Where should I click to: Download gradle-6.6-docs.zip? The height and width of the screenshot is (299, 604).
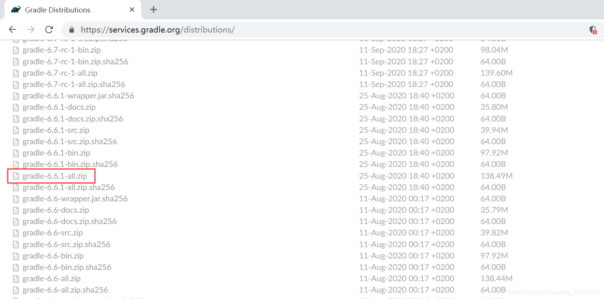(56, 210)
